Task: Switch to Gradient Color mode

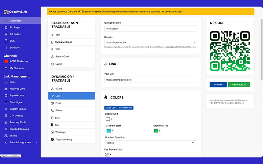Action: coord(126,108)
